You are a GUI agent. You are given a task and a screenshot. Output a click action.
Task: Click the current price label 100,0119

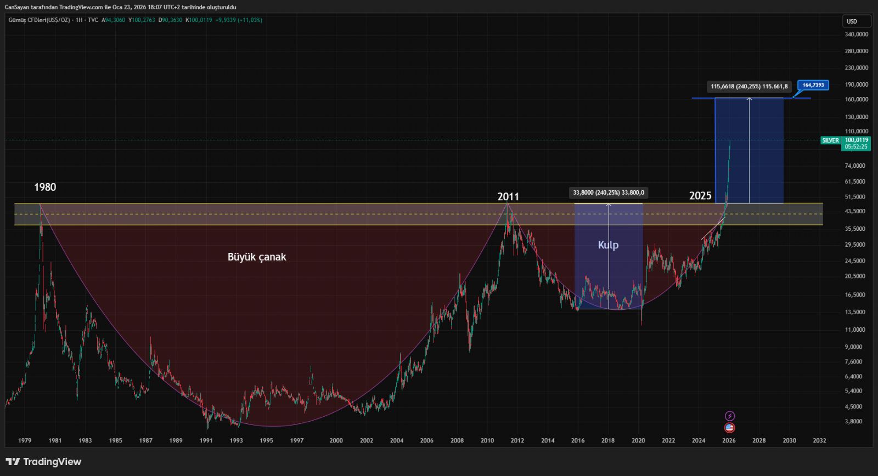pyautogui.click(x=857, y=140)
